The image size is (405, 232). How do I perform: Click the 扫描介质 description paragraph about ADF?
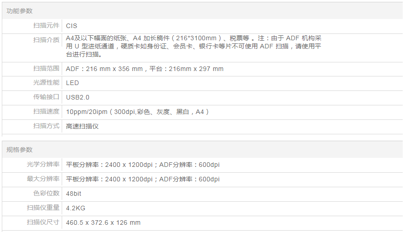tap(193, 47)
